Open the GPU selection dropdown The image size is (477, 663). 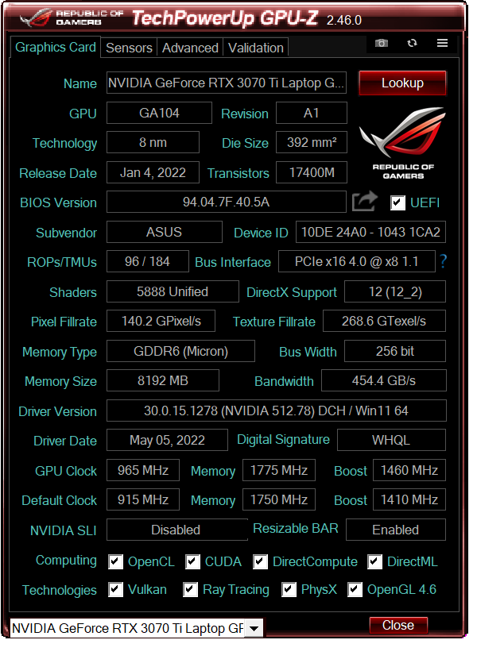click(254, 628)
